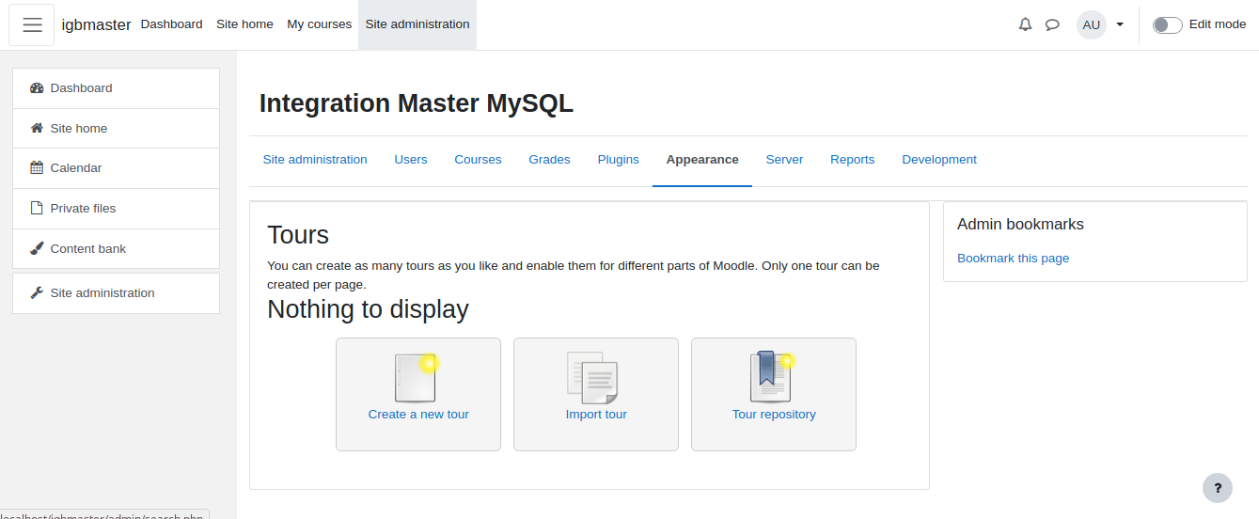Click the Dashboard gauge icon in sidebar
1259x519 pixels.
[37, 87]
